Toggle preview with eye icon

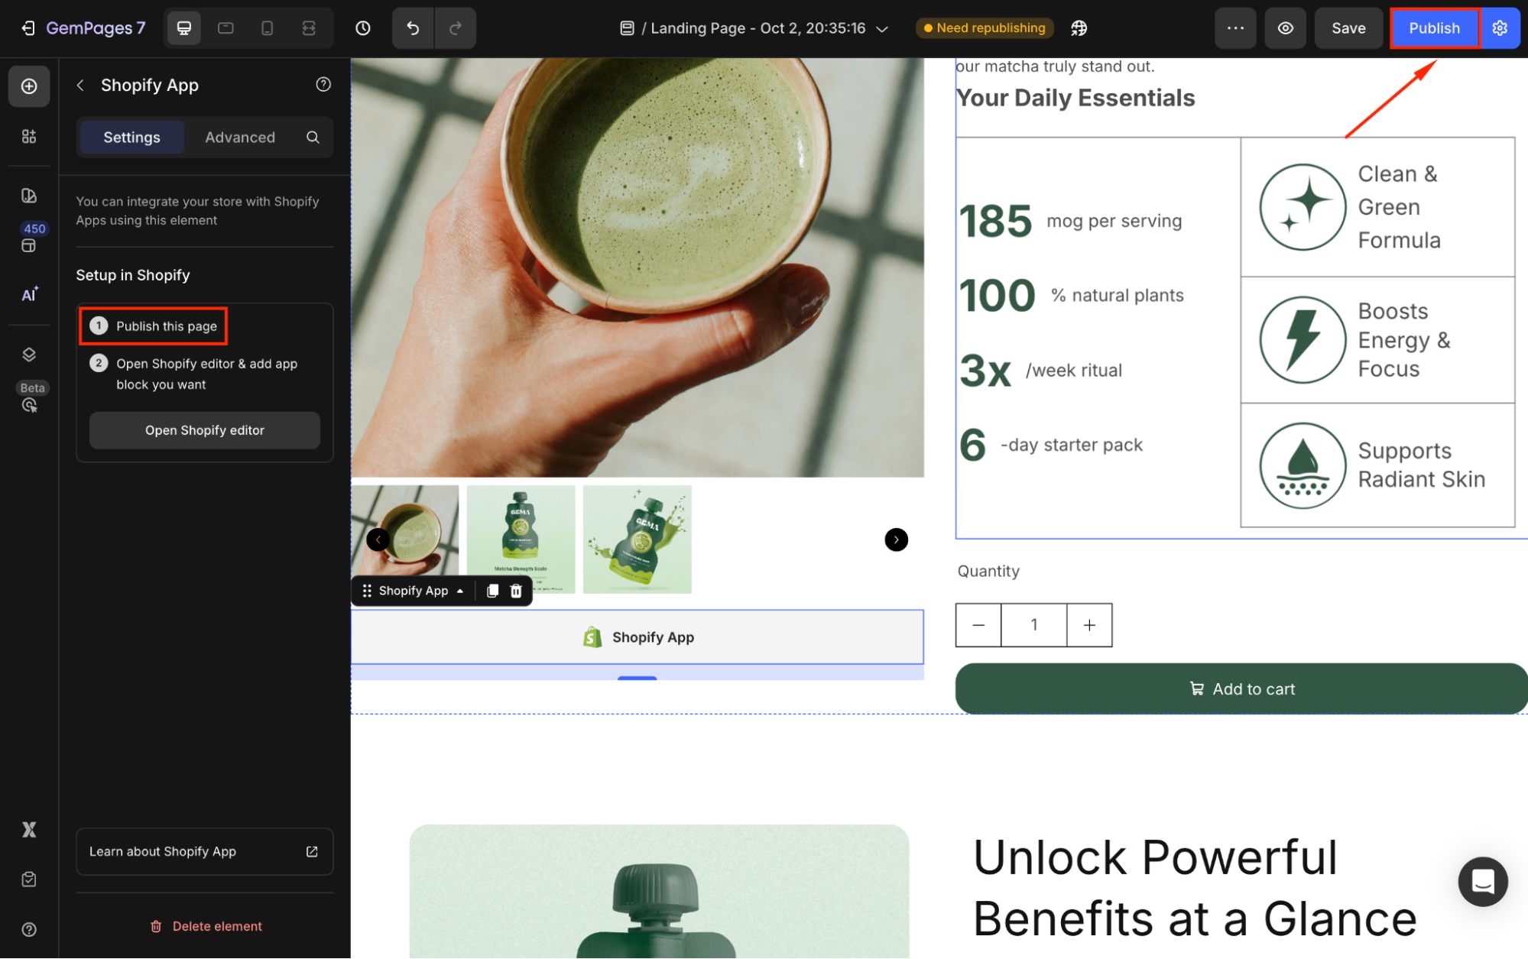(x=1286, y=28)
